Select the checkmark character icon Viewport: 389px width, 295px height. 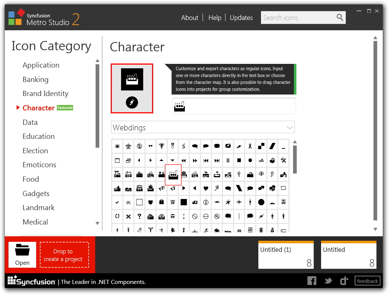[117, 202]
